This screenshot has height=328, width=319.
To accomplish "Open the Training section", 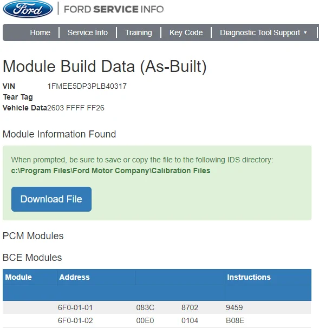I will pyautogui.click(x=138, y=32).
